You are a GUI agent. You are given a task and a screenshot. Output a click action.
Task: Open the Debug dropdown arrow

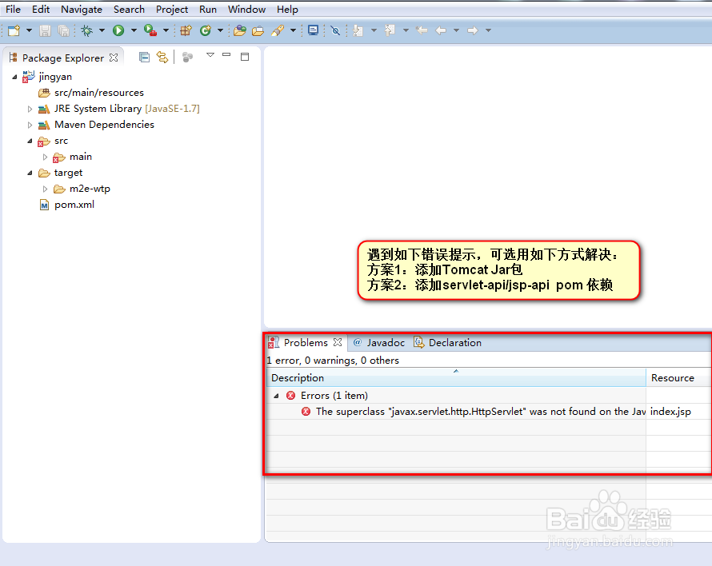point(102,30)
